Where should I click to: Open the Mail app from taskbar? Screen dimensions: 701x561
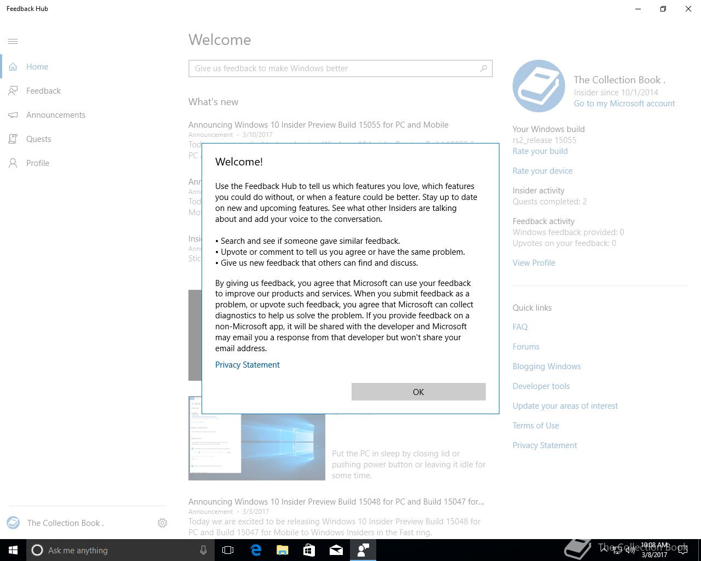click(x=336, y=550)
